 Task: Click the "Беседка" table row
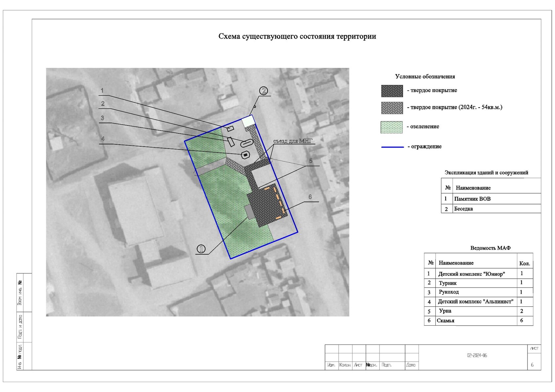pos(491,209)
